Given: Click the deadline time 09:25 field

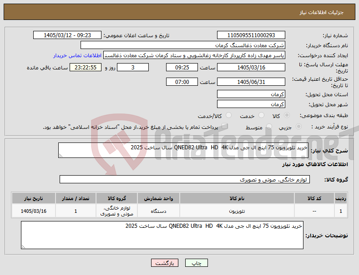Looking at the screenshot, I should point(182,67).
